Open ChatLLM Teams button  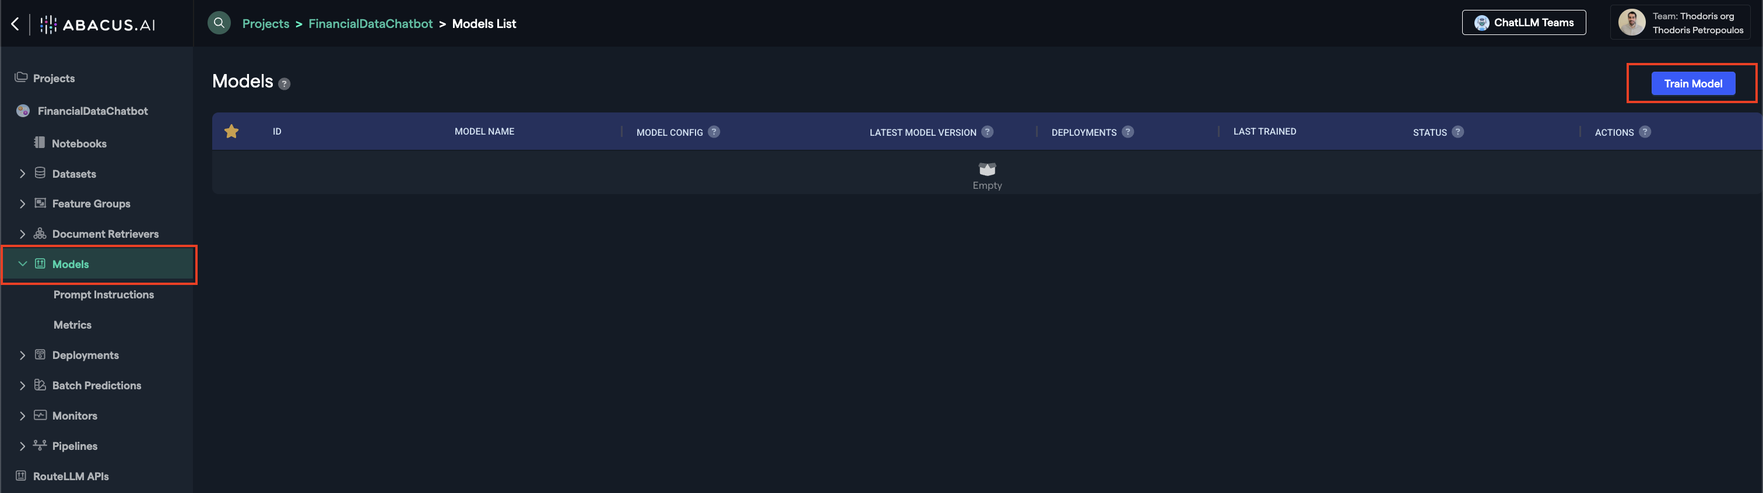point(1523,23)
